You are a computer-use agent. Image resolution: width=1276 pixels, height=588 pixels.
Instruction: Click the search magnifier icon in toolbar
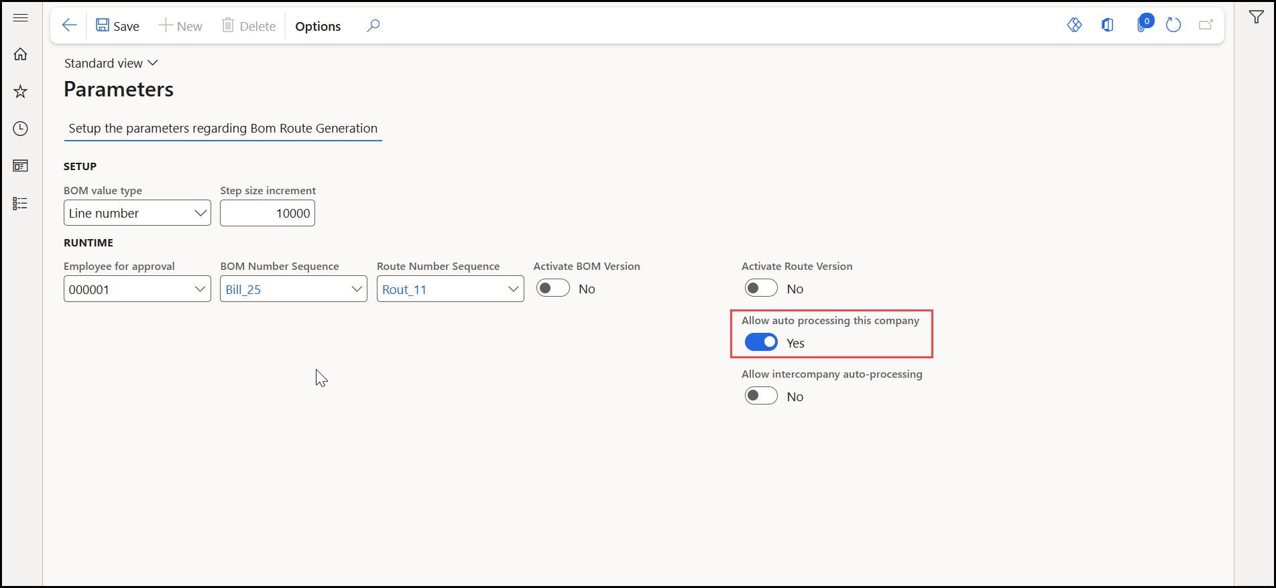[373, 25]
